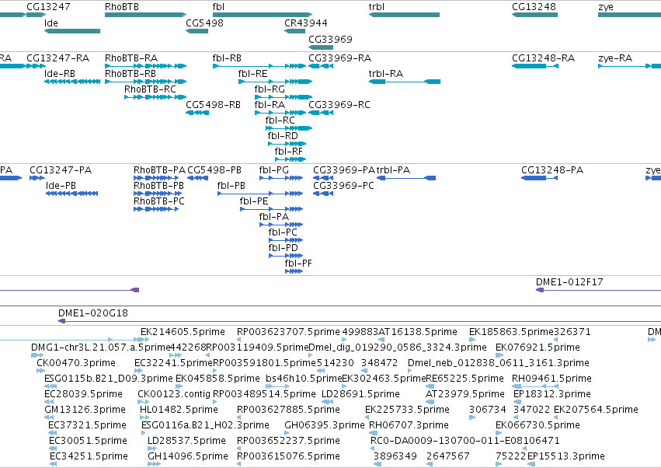
Task: Click the fbl gene label
Action: [x=218, y=7]
